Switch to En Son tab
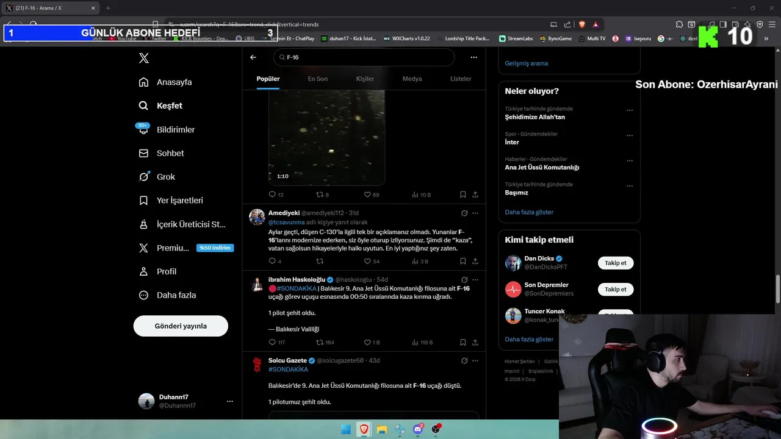 tap(317, 79)
